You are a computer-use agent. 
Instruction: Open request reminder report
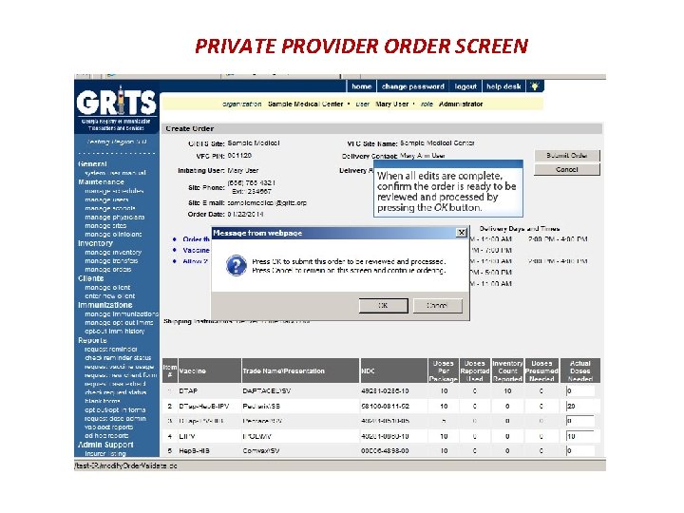click(111, 349)
